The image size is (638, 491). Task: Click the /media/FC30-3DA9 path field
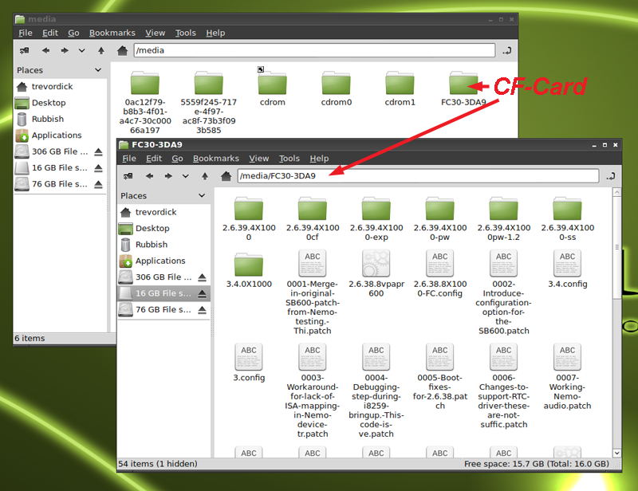point(418,176)
